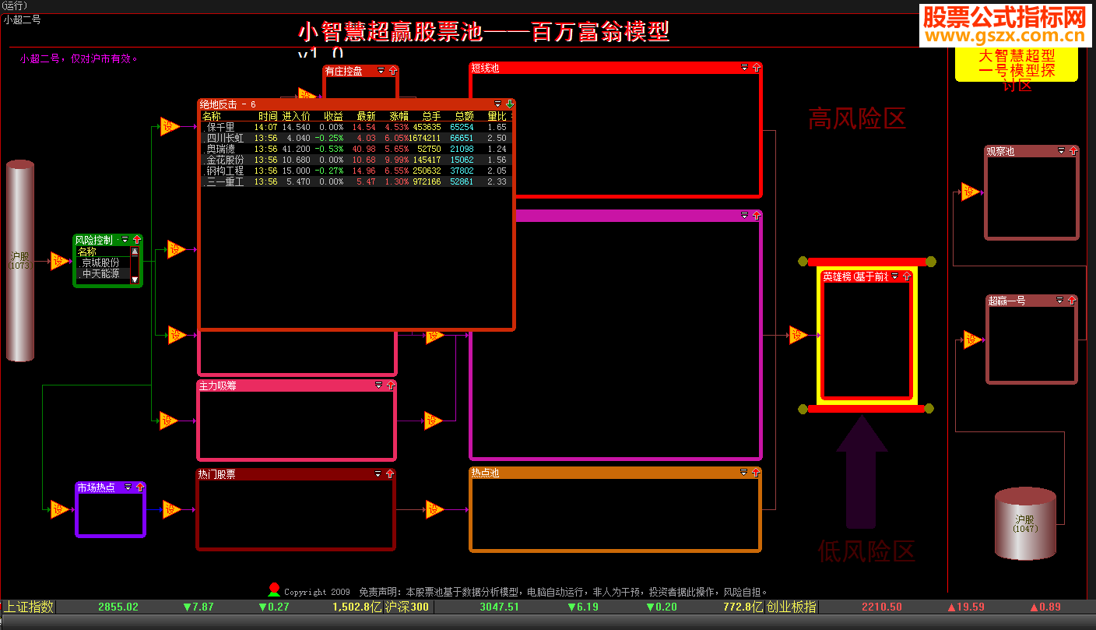Viewport: 1096px width, 630px height.
Task: Click up-arrow icon on 英雄榜 panel
Action: 906,276
